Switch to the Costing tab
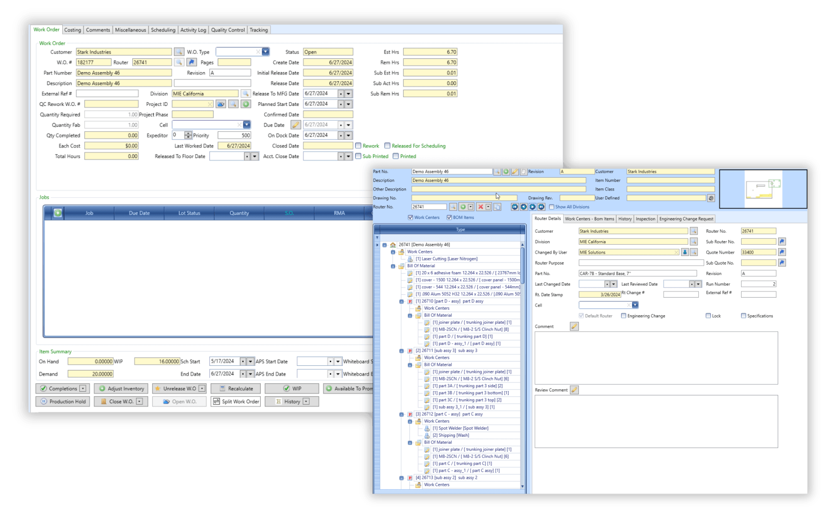 [x=73, y=30]
